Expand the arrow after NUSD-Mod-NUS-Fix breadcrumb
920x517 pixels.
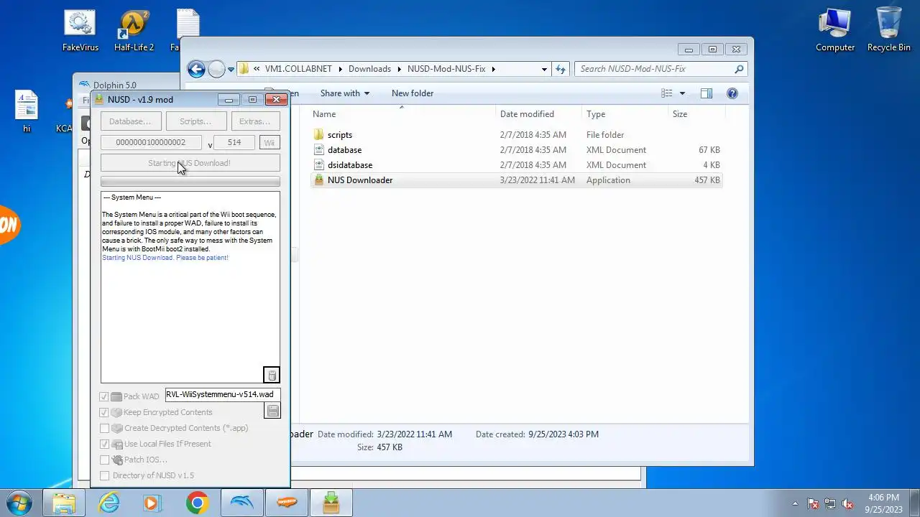(494, 69)
